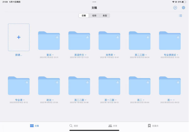
Task: Open the 英语作文 folder
Action: (x=79, y=41)
